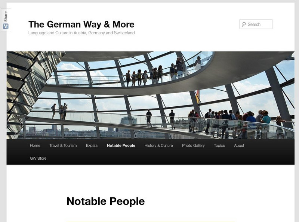Go to the Expats section
The width and height of the screenshot is (299, 222).
(92, 146)
